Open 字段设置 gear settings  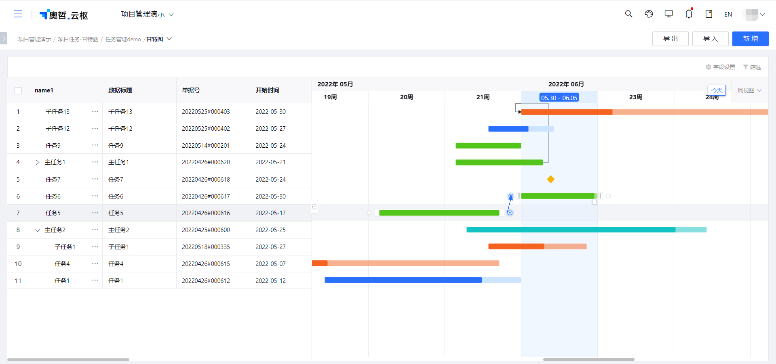tap(720, 67)
